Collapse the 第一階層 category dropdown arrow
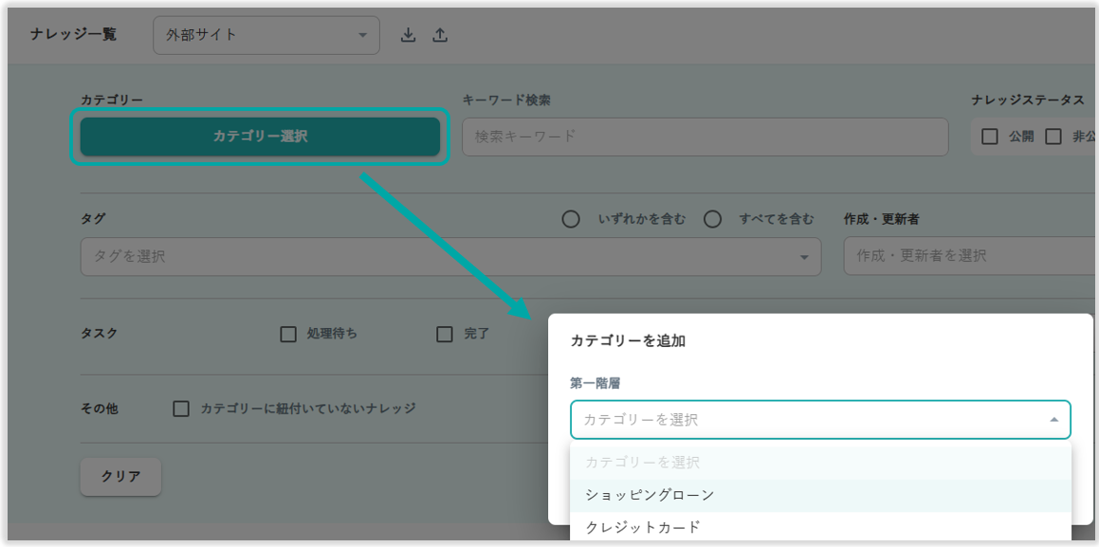Viewport: 1099px width, 547px height. tap(1053, 420)
